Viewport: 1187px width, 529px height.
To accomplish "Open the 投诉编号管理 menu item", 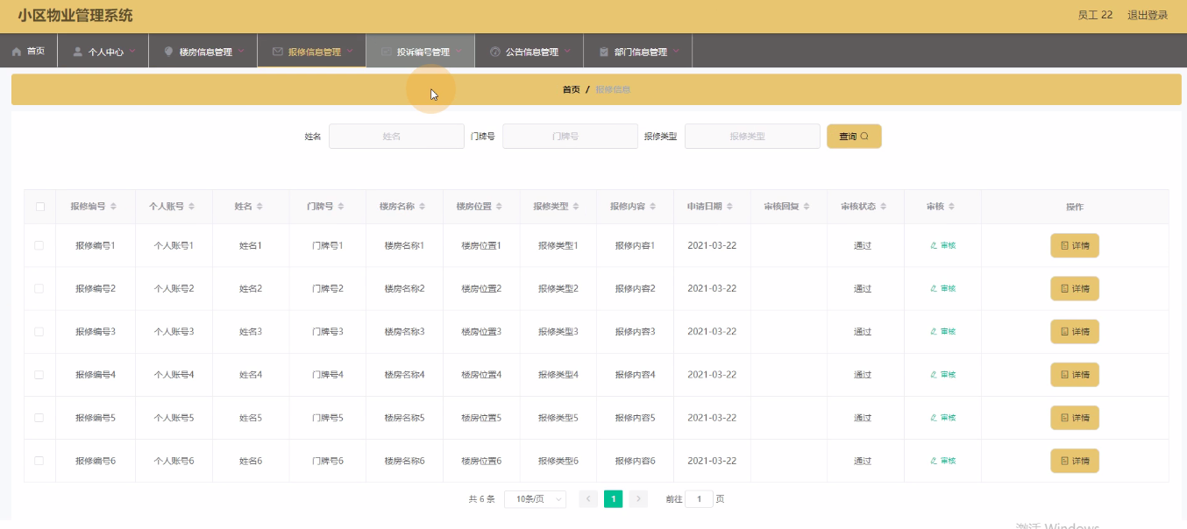I will [x=422, y=52].
